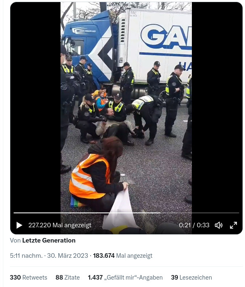Image resolution: width=245 pixels, height=287 pixels.
Task: Click the unplayed end of the progress bar
Action: click(x=200, y=213)
